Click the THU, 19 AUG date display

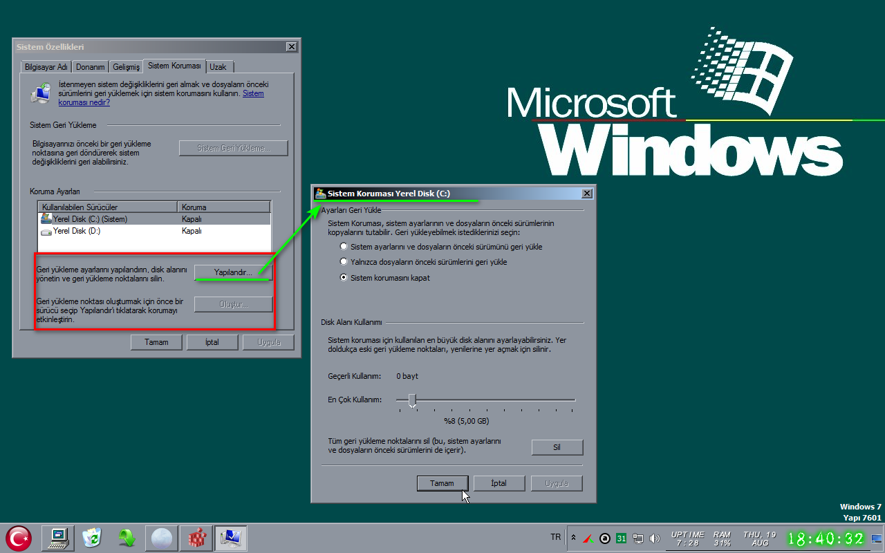pyautogui.click(x=759, y=538)
